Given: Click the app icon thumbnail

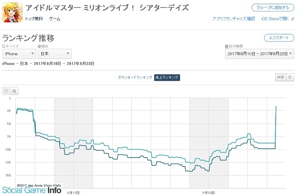Looking at the screenshot, I should tap(12, 13).
